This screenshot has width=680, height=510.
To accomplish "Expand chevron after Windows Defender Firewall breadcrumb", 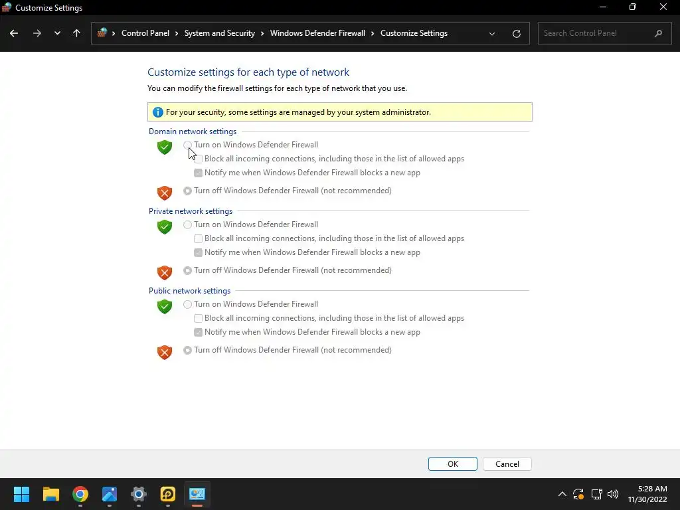I will pos(373,33).
